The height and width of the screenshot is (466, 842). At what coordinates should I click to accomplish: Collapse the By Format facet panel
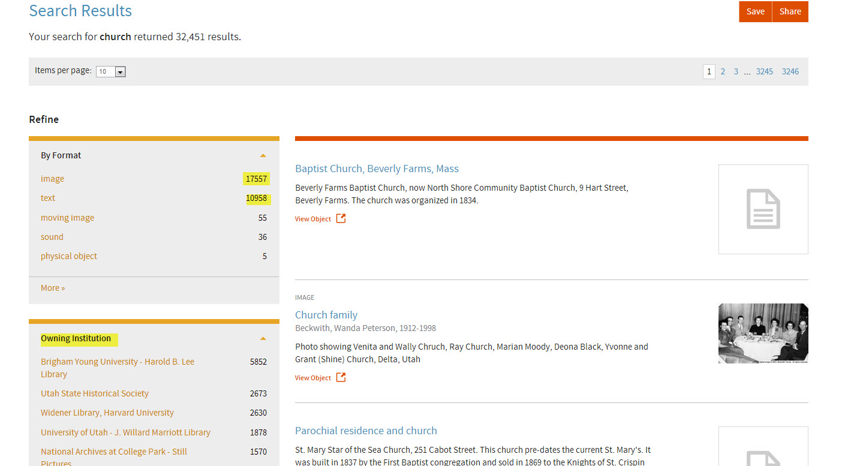tap(263, 155)
